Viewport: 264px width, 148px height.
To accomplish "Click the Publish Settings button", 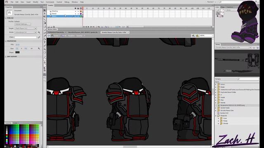I will pos(23,24).
